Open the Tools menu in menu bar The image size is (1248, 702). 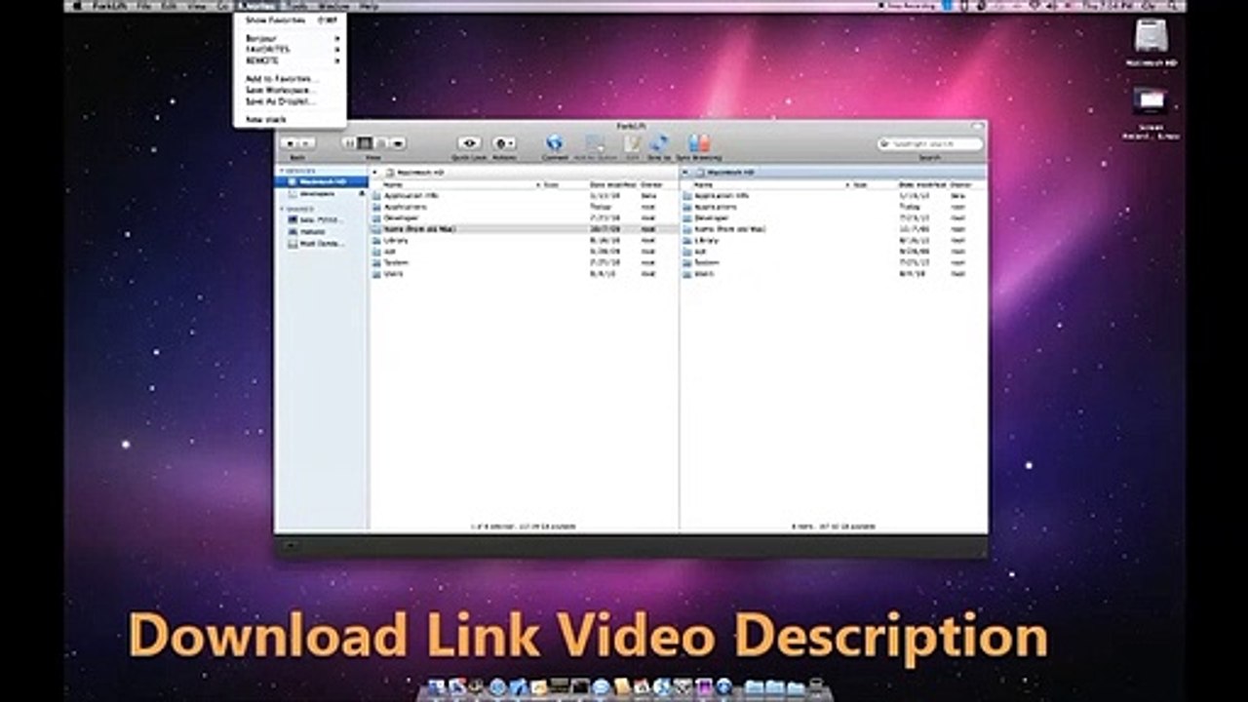click(296, 6)
